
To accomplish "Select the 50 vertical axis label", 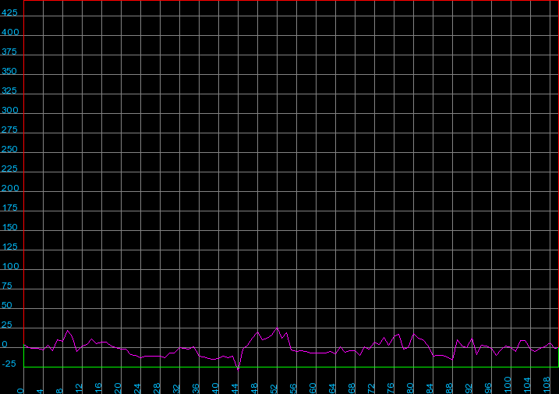I will (x=7, y=305).
